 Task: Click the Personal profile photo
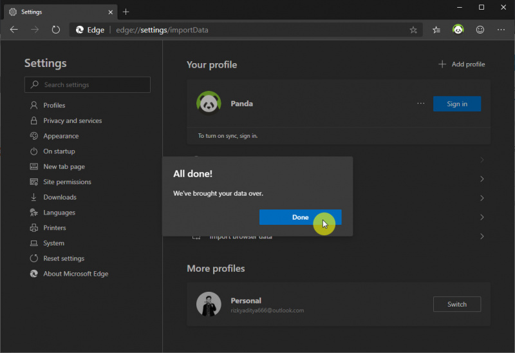coord(209,304)
